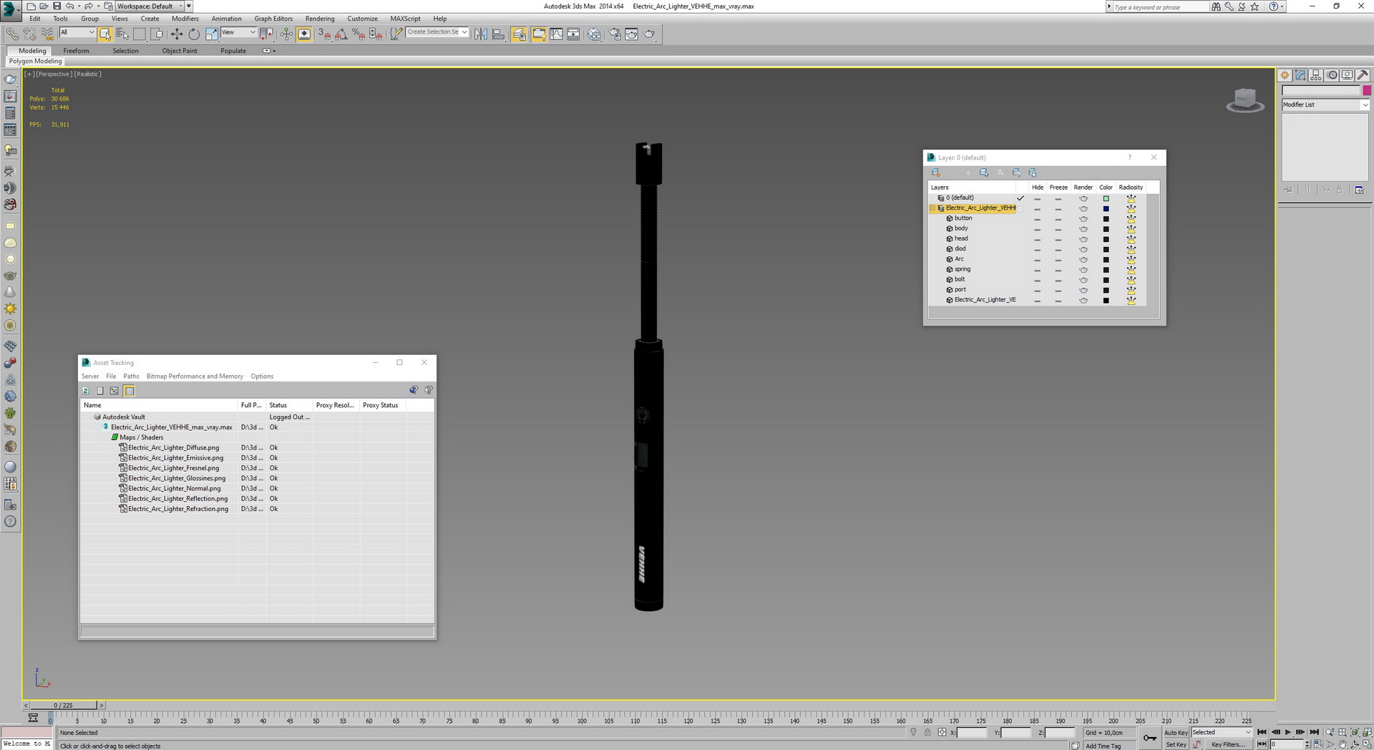Open the Workspace: Default dropdown
The height and width of the screenshot is (750, 1374).
pos(150,6)
